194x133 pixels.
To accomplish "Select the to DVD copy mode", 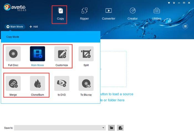I will click(x=62, y=86).
